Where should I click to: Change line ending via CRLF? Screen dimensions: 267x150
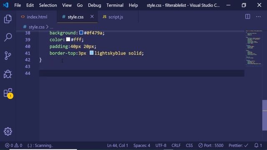pyautogui.click(x=176, y=145)
